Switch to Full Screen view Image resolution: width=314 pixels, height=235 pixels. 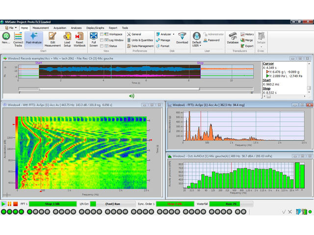point(93,39)
